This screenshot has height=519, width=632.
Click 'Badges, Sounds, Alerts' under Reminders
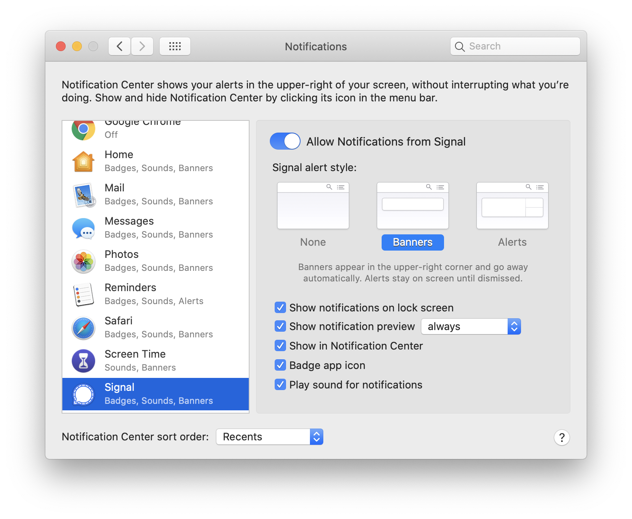154,301
